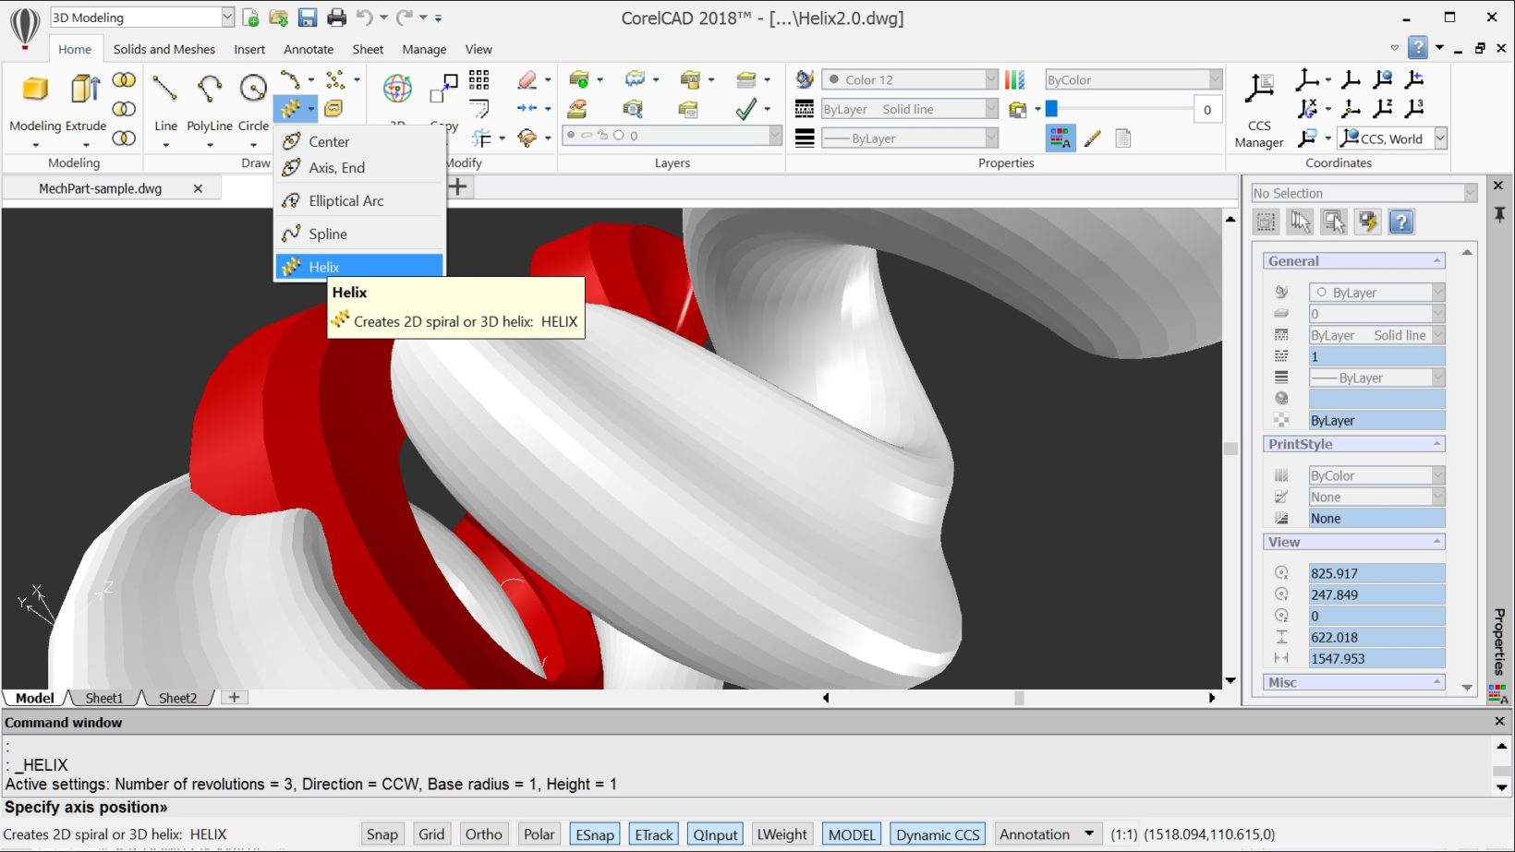Click the Save icon in quick access toolbar
The height and width of the screenshot is (852, 1515).
pos(308,18)
